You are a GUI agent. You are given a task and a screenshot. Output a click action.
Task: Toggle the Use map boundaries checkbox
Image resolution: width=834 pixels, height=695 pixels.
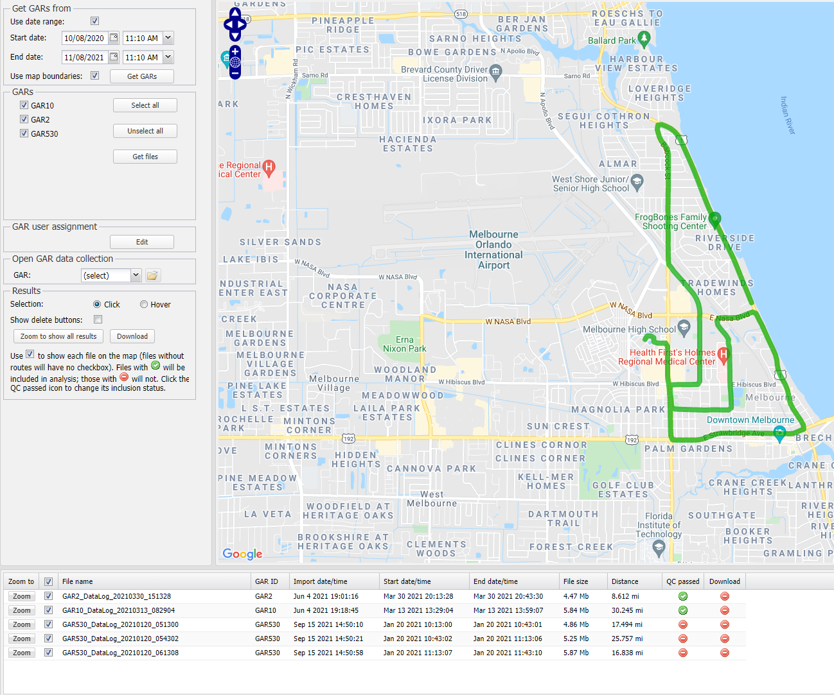click(x=95, y=76)
